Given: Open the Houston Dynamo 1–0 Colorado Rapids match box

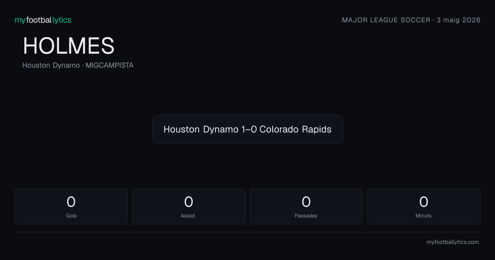Looking at the screenshot, I should (x=247, y=129).
